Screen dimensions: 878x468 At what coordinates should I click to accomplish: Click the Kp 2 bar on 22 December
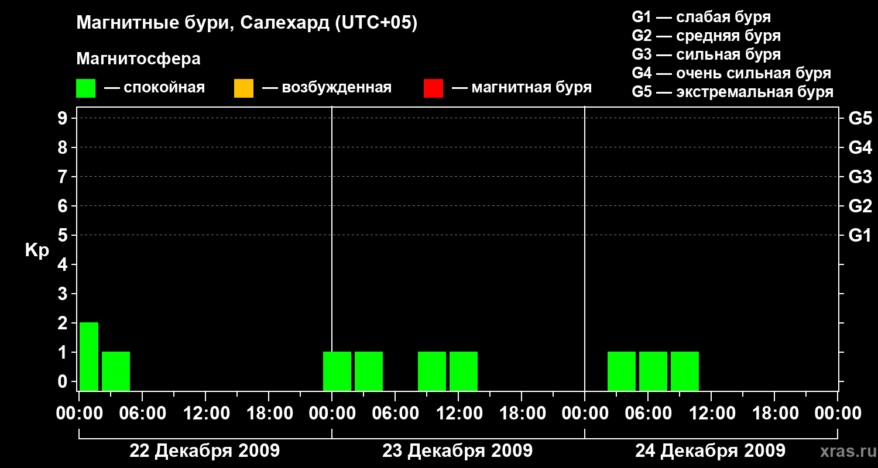[x=89, y=356]
